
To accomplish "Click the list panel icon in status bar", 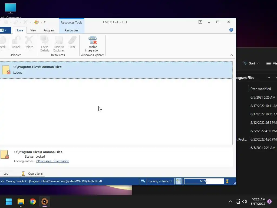I will point(179,181).
